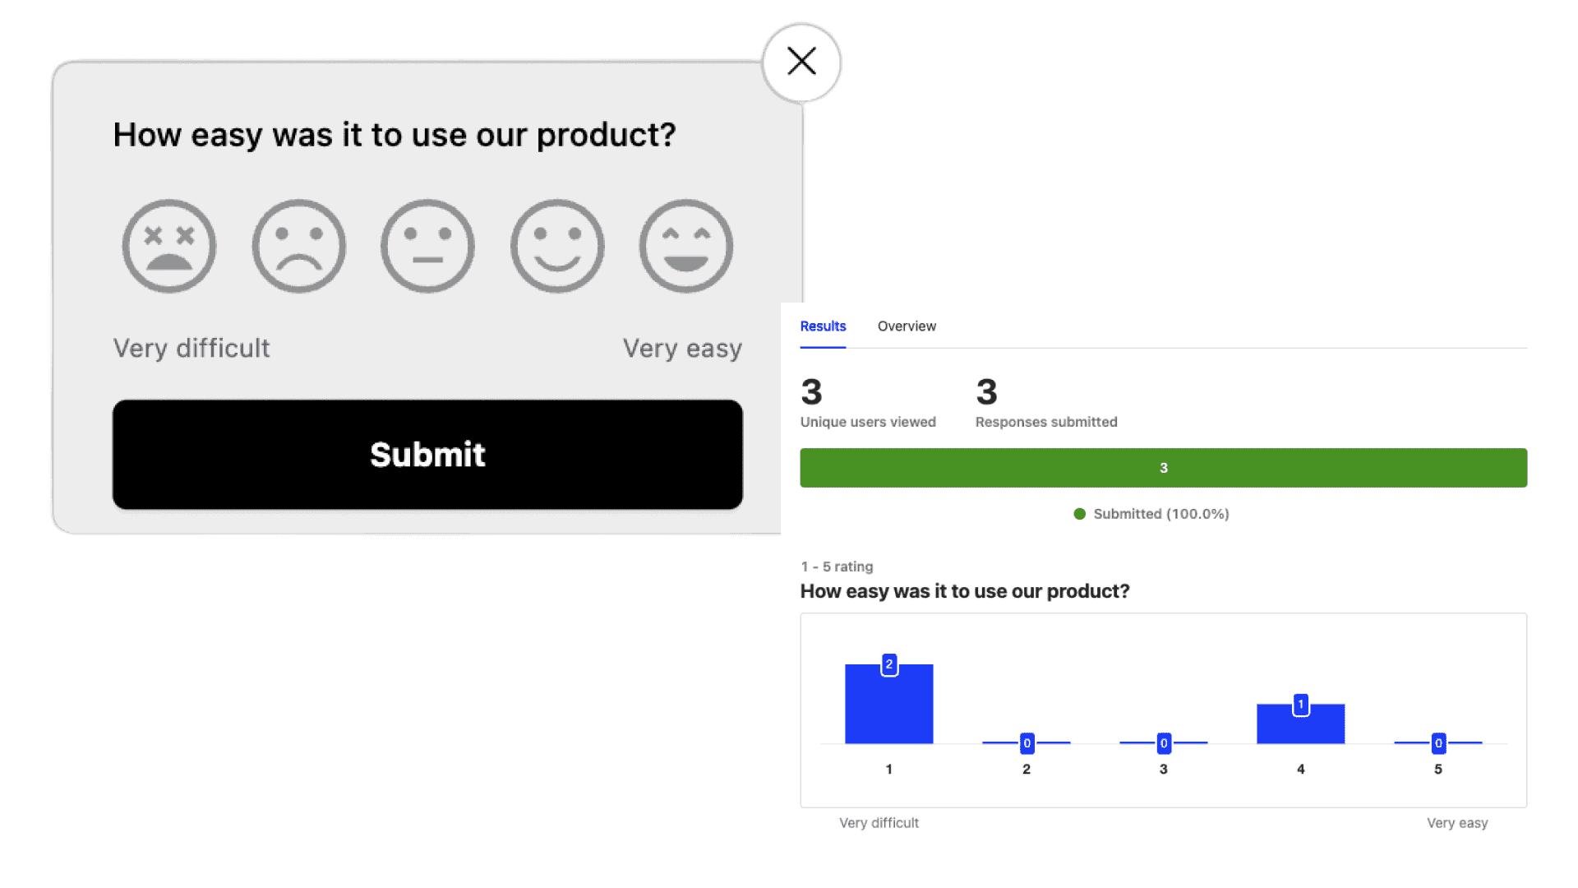Select the very difficult dizzy face emoji
The height and width of the screenshot is (888, 1578).
tap(169, 246)
